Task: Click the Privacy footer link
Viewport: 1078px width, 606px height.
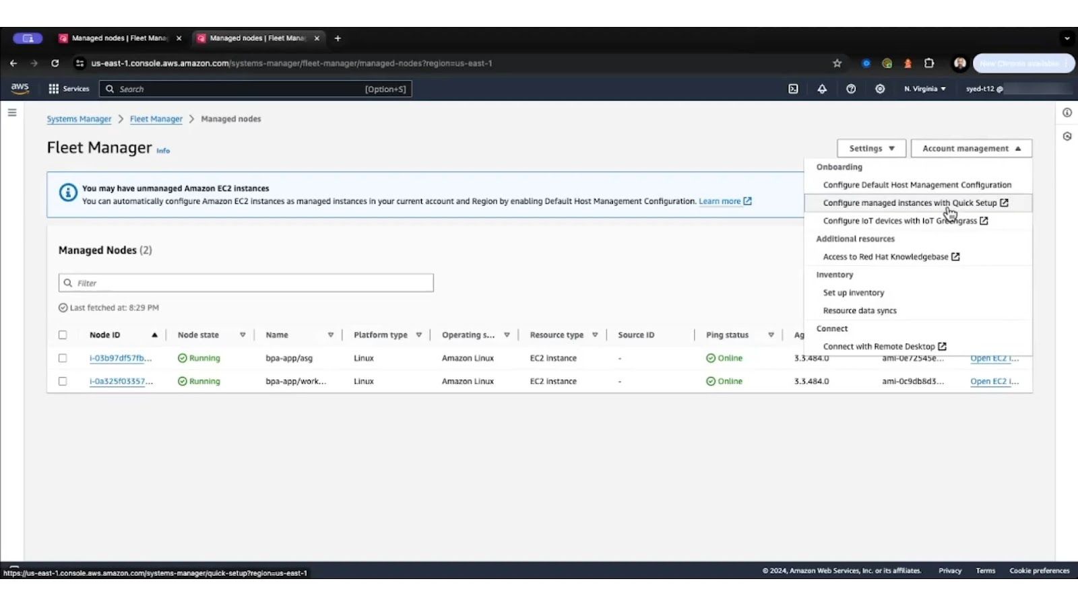Action: (x=950, y=571)
